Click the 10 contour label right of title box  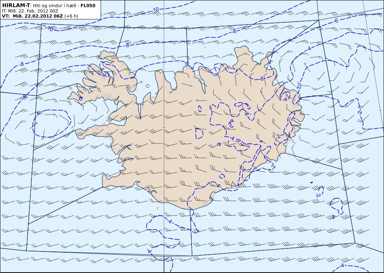point(156,10)
